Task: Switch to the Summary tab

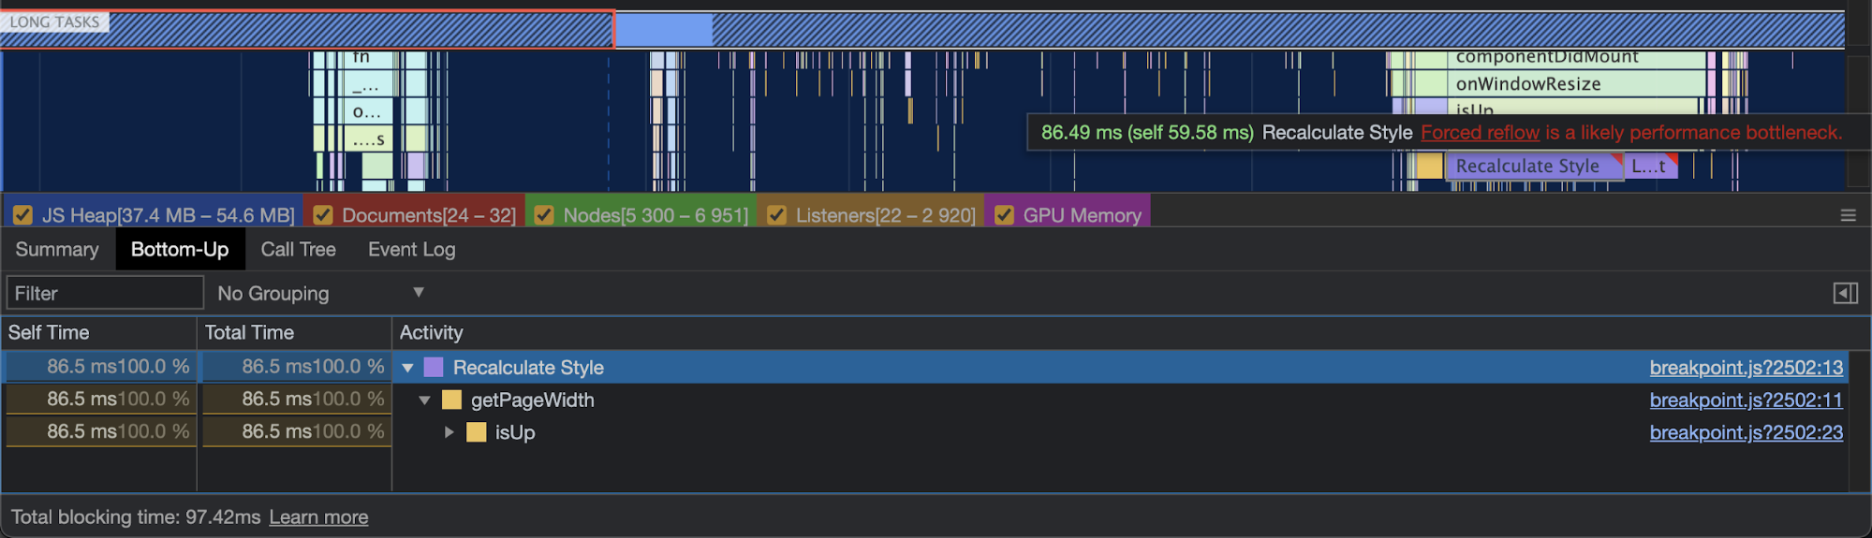Action: coord(57,250)
